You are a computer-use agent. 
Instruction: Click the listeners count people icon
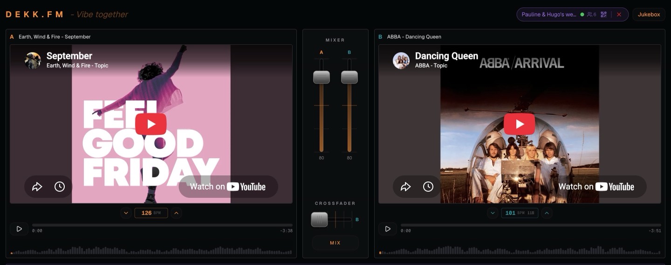pos(589,14)
